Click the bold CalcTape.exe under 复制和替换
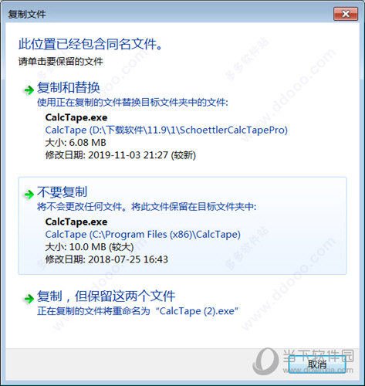Image resolution: width=365 pixels, height=386 pixels. pyautogui.click(x=76, y=117)
